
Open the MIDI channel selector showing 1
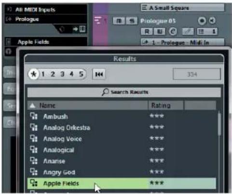tap(207, 31)
